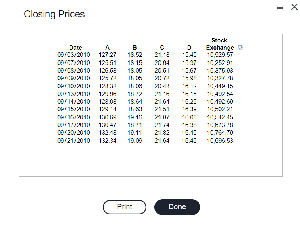Click column C header
Viewport: 300px width, 229px height.
tap(162, 48)
